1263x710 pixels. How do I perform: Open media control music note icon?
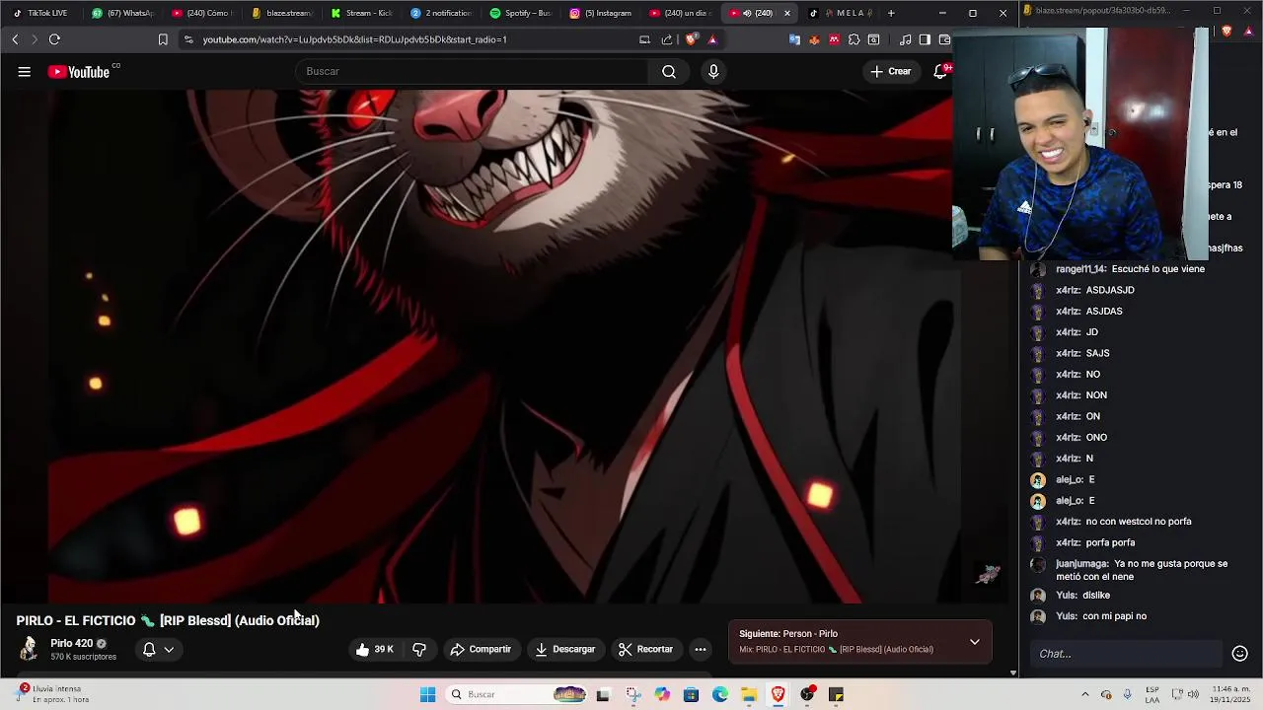click(x=905, y=39)
